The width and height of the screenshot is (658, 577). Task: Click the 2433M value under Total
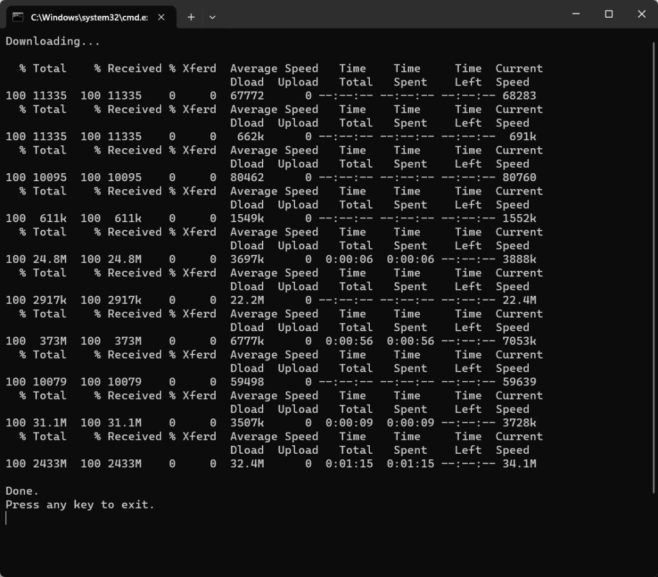(50, 464)
